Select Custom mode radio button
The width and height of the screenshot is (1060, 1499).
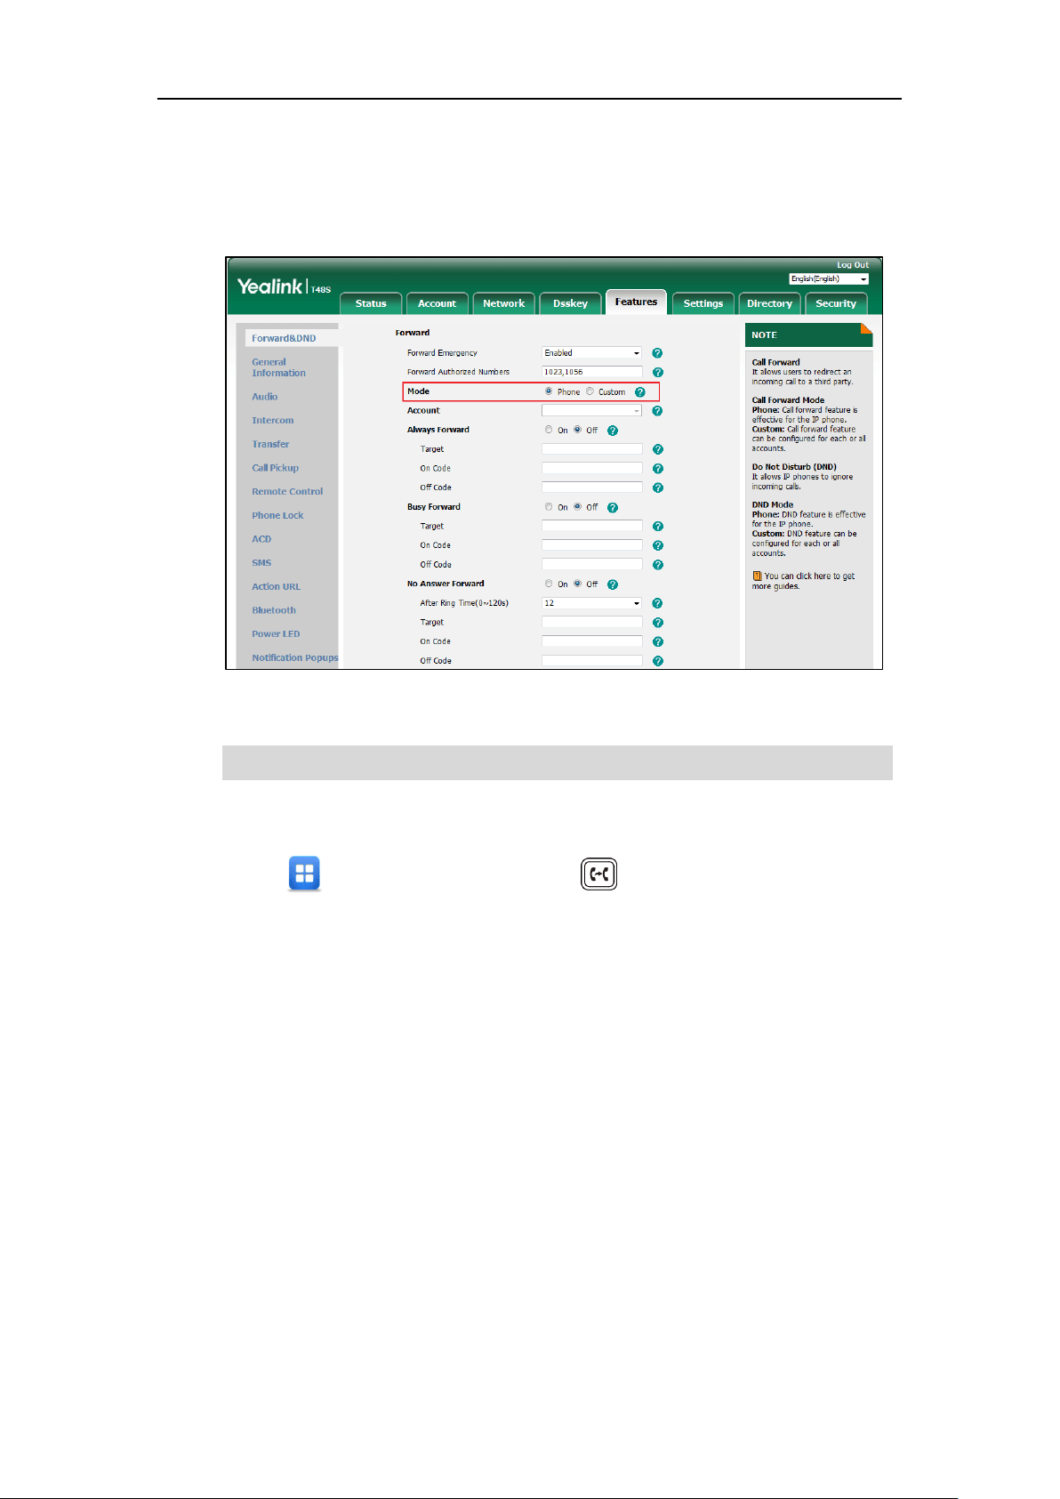590,391
